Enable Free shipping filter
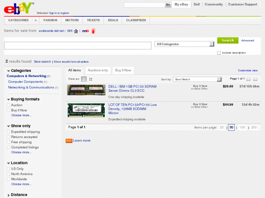The image size is (265, 198). [8, 142]
